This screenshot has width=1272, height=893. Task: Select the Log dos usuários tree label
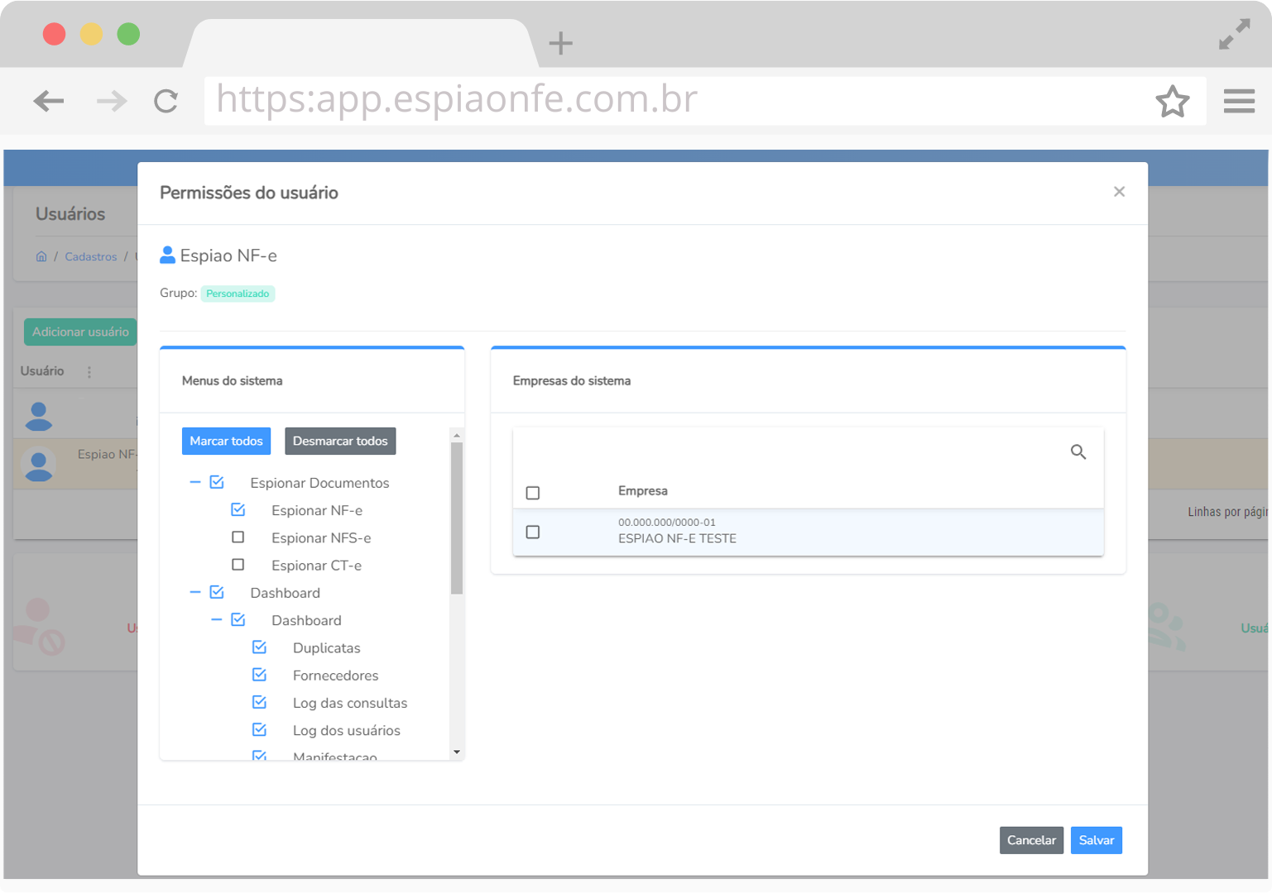[347, 731]
